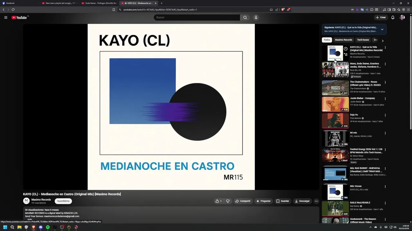Open Spotify from the taskbar
412x231 pixels.
48,227
